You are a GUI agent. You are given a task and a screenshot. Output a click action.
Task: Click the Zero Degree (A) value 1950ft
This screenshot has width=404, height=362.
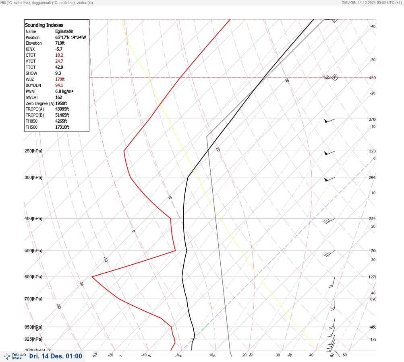[x=61, y=103]
